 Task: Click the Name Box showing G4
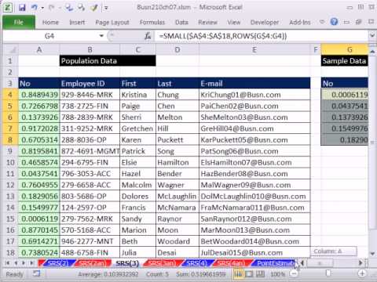49,36
